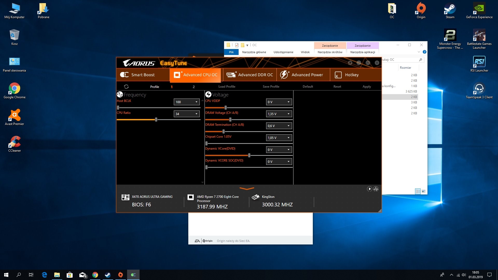The image size is (498, 280).
Task: Expand the Explorer ribbon chevron
Action: click(x=419, y=52)
